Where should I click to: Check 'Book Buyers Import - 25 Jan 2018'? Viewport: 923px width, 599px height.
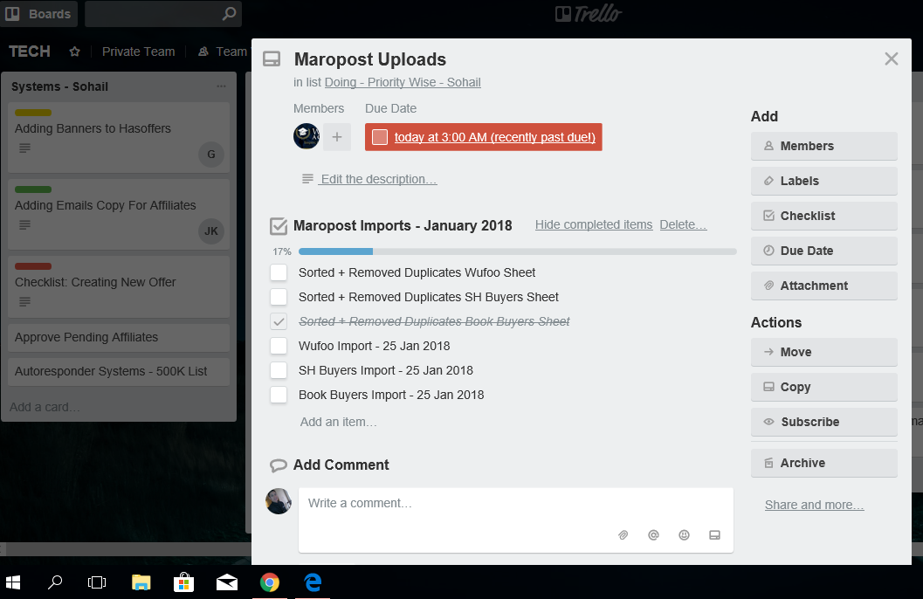coord(279,395)
